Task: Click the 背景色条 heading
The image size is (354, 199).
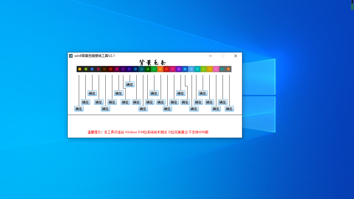Action: click(152, 62)
